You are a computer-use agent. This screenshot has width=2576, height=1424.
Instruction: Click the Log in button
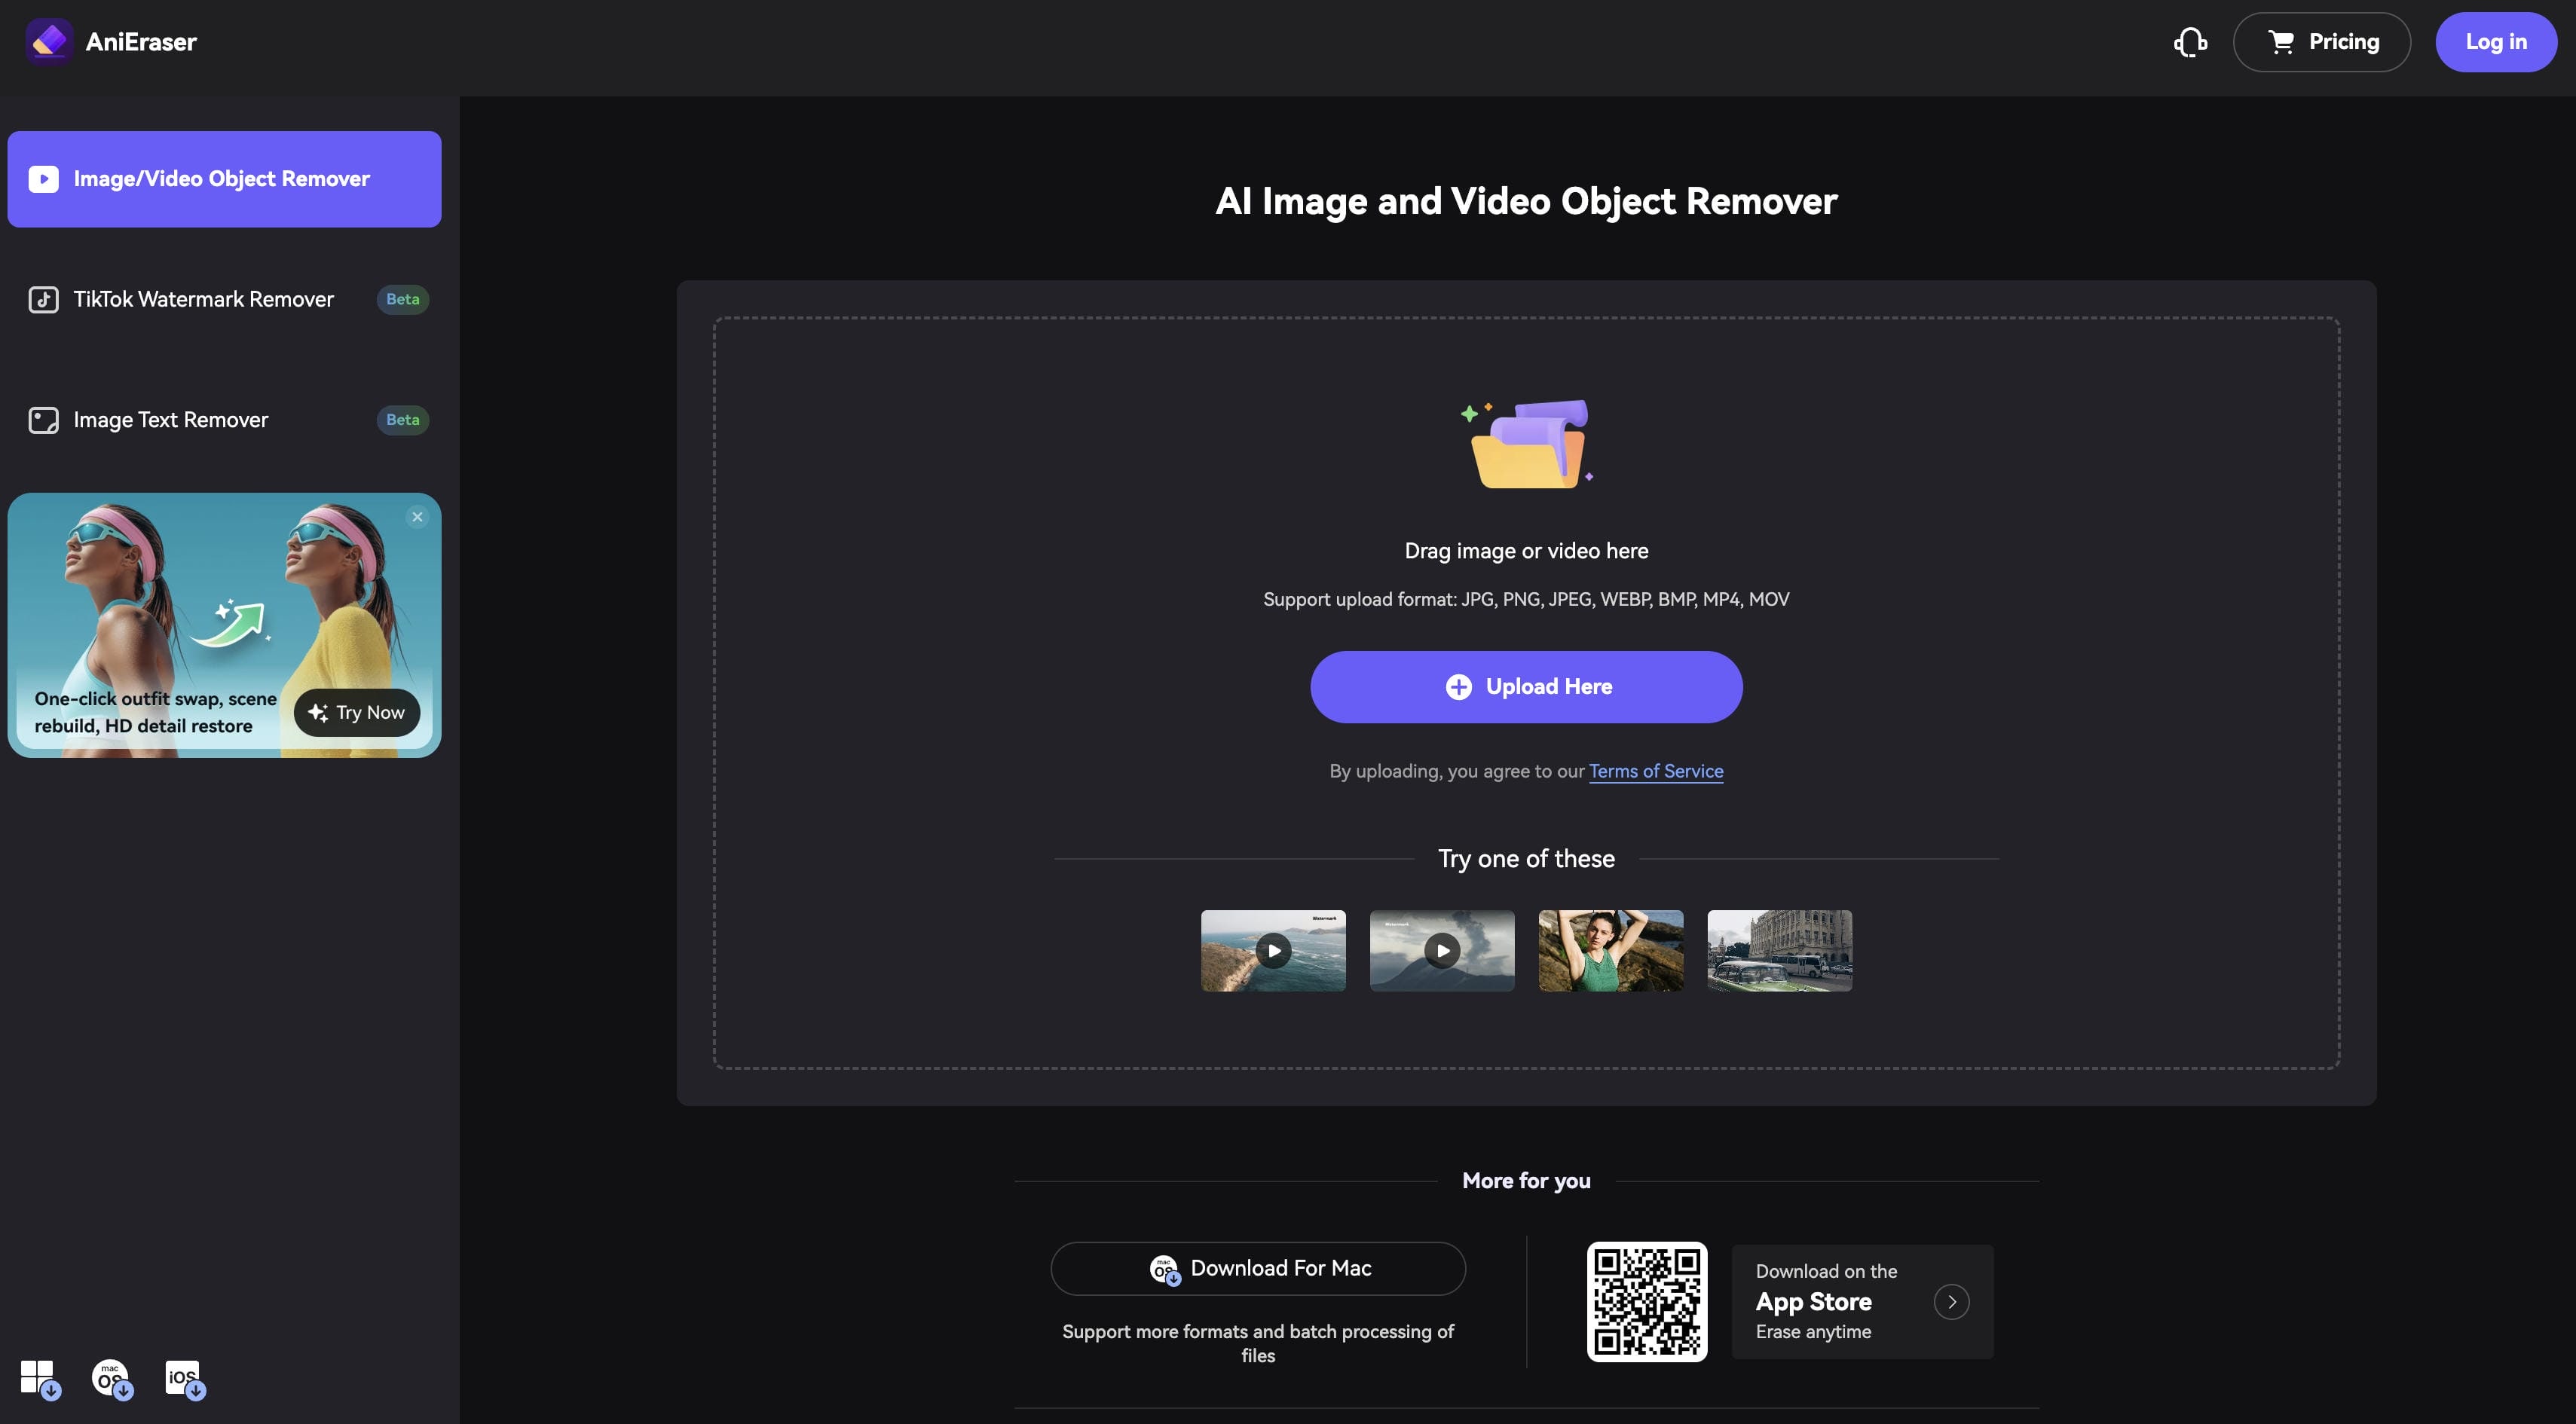pyautogui.click(x=2495, y=42)
